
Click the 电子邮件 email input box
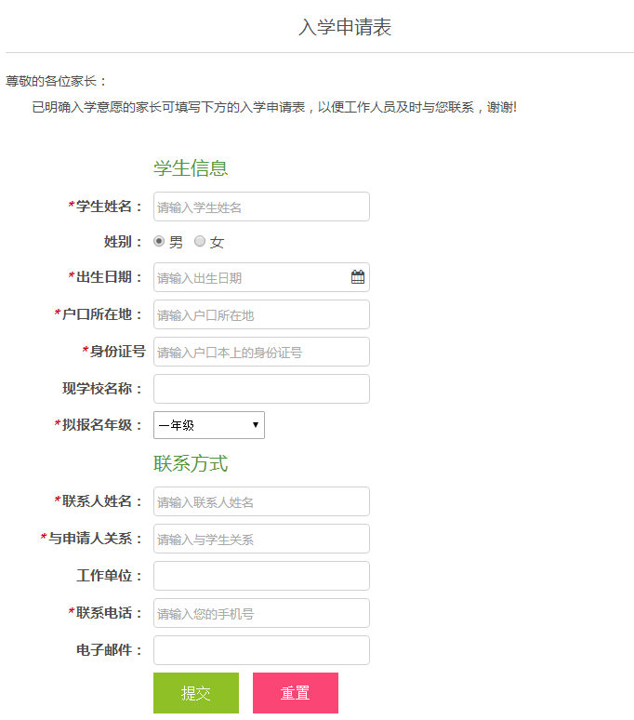pos(261,650)
